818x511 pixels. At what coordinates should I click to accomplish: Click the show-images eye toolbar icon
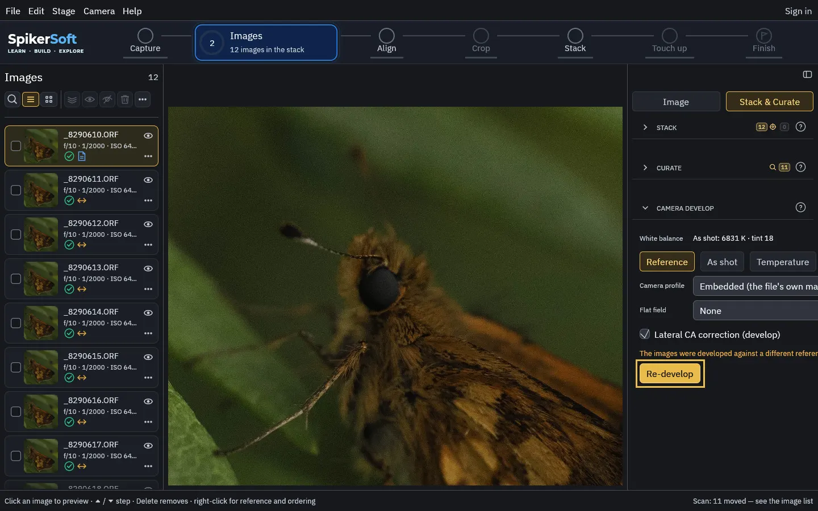90,99
